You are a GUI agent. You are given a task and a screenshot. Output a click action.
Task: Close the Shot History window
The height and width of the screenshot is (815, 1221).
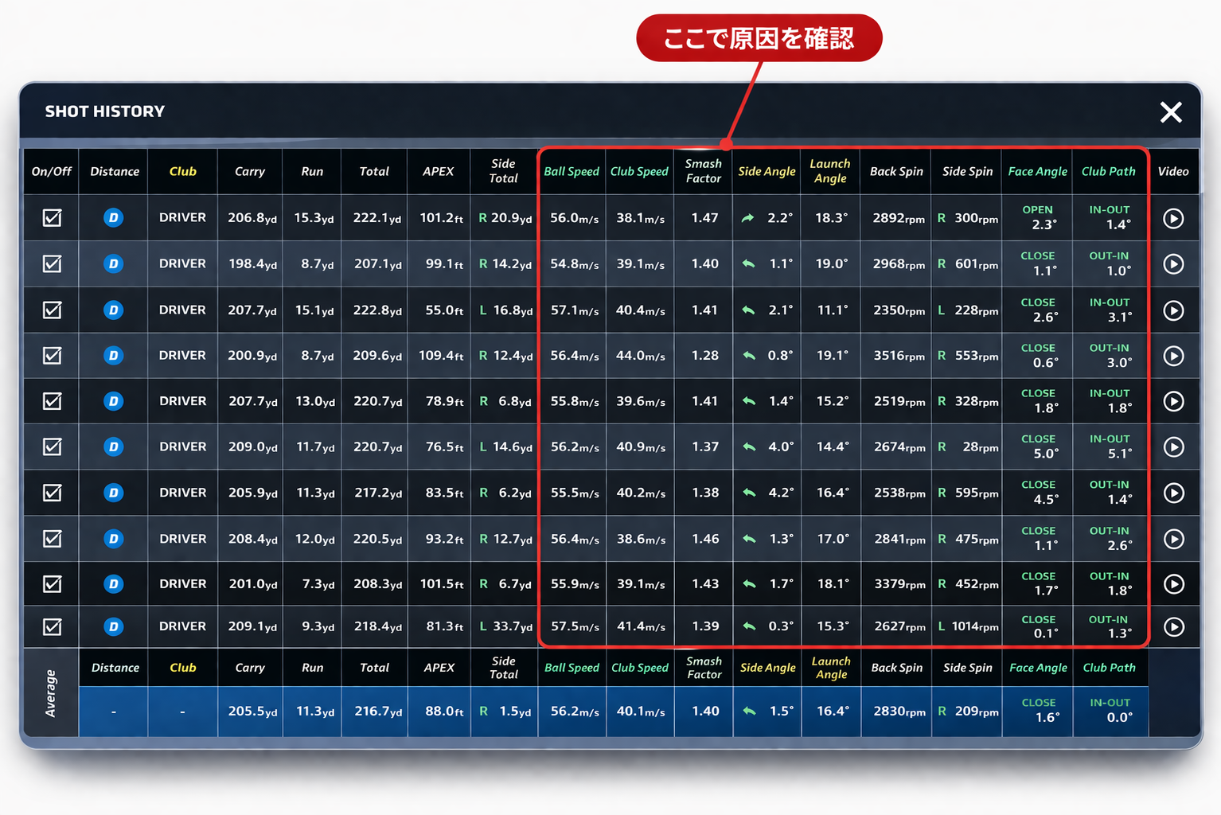[1171, 112]
